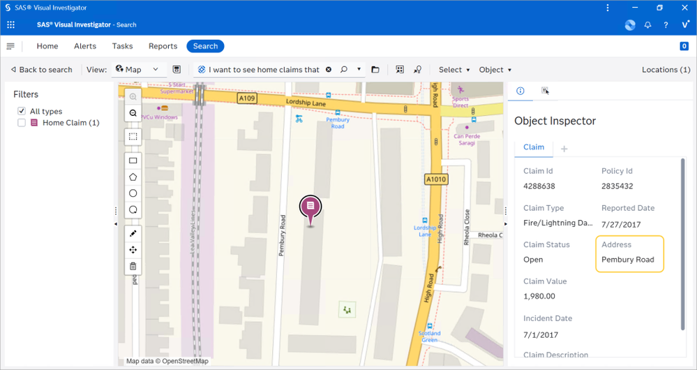Image resolution: width=697 pixels, height=370 pixels.
Task: Choose the rectangle shape drawing tool
Action: (133, 161)
